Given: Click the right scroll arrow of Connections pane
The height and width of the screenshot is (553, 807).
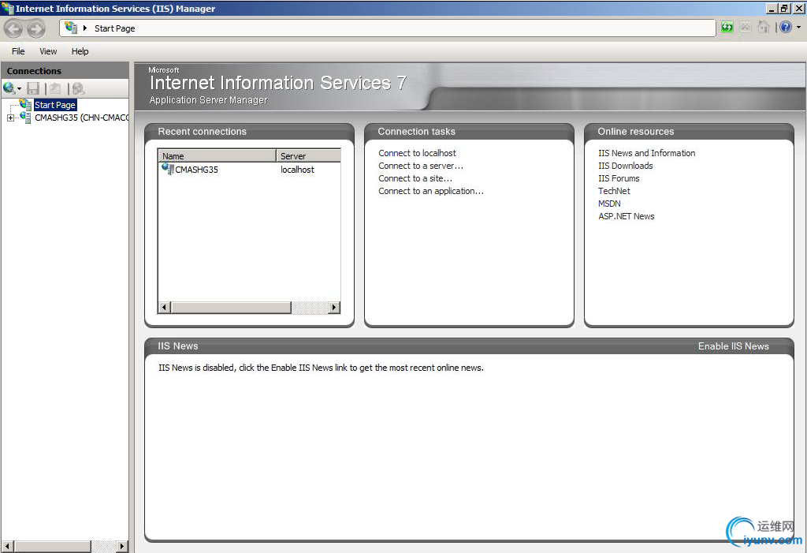Looking at the screenshot, I should 122,547.
